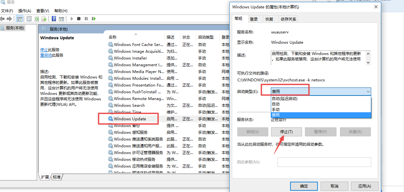Click the 停止(T) button
This screenshot has width=404, height=192.
tap(286, 132)
